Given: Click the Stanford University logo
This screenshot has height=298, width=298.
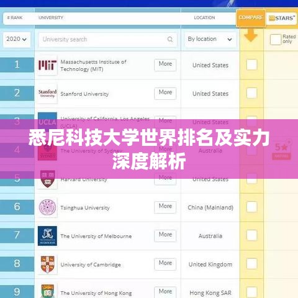Looking at the screenshot, I should pos(47,94).
